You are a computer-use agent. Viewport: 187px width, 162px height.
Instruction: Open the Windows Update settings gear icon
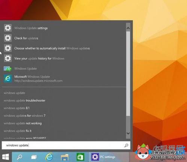[8, 28]
